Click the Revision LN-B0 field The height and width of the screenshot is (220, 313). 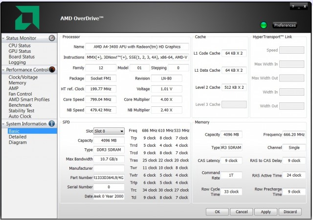coord(166,79)
